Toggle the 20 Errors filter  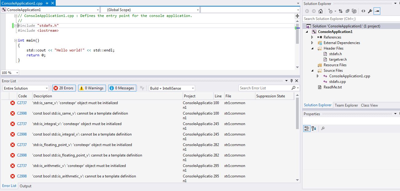(64, 88)
